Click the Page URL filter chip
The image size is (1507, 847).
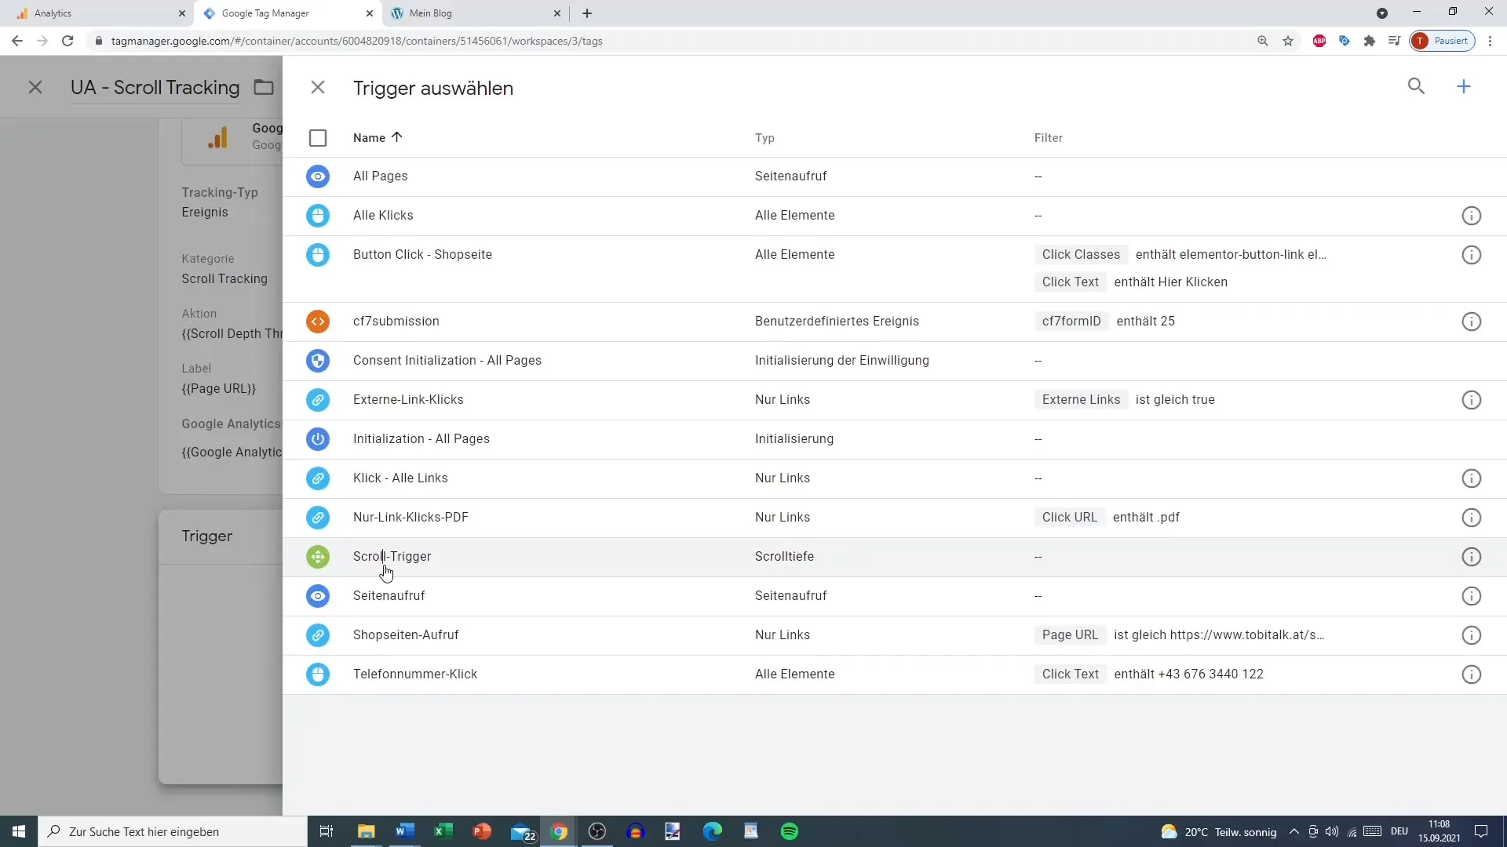tap(1070, 634)
